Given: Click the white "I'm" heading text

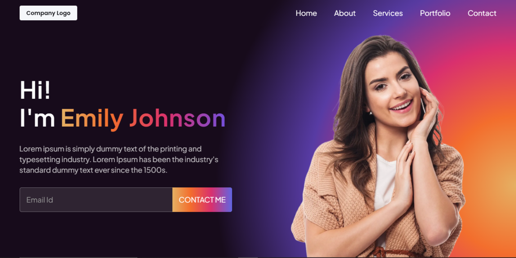Looking at the screenshot, I should pos(37,118).
